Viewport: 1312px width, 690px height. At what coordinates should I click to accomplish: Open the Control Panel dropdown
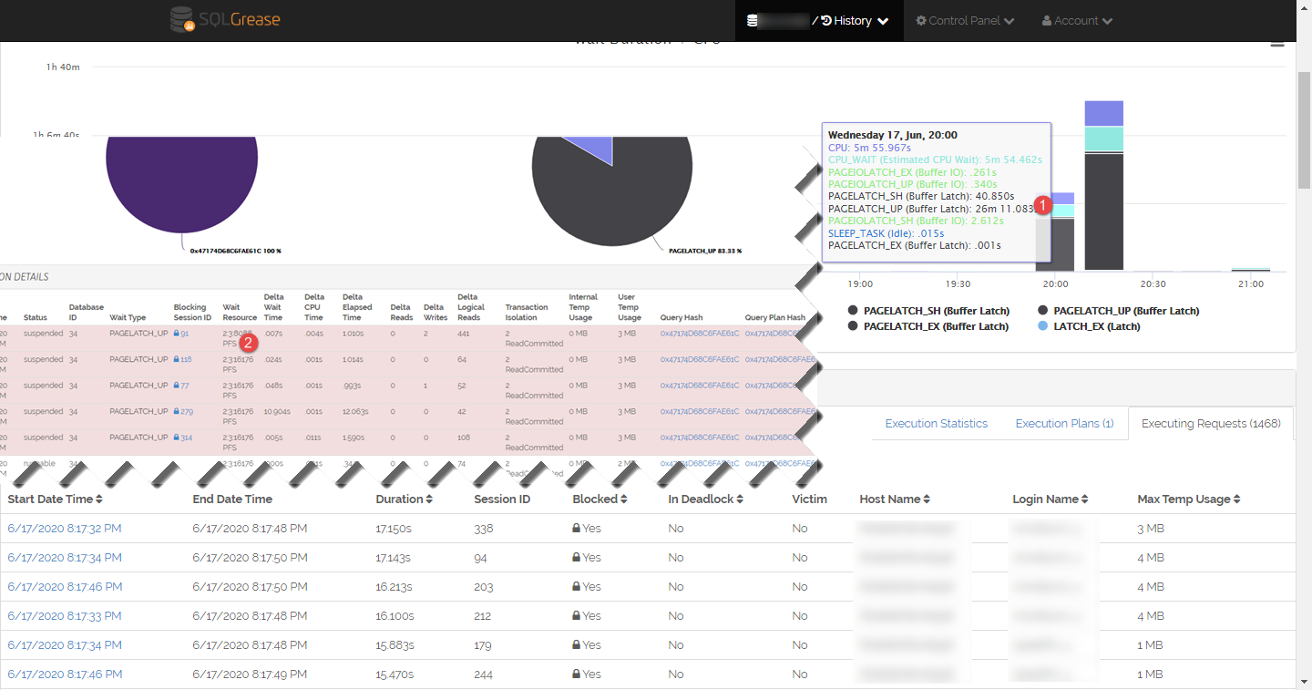coord(965,21)
